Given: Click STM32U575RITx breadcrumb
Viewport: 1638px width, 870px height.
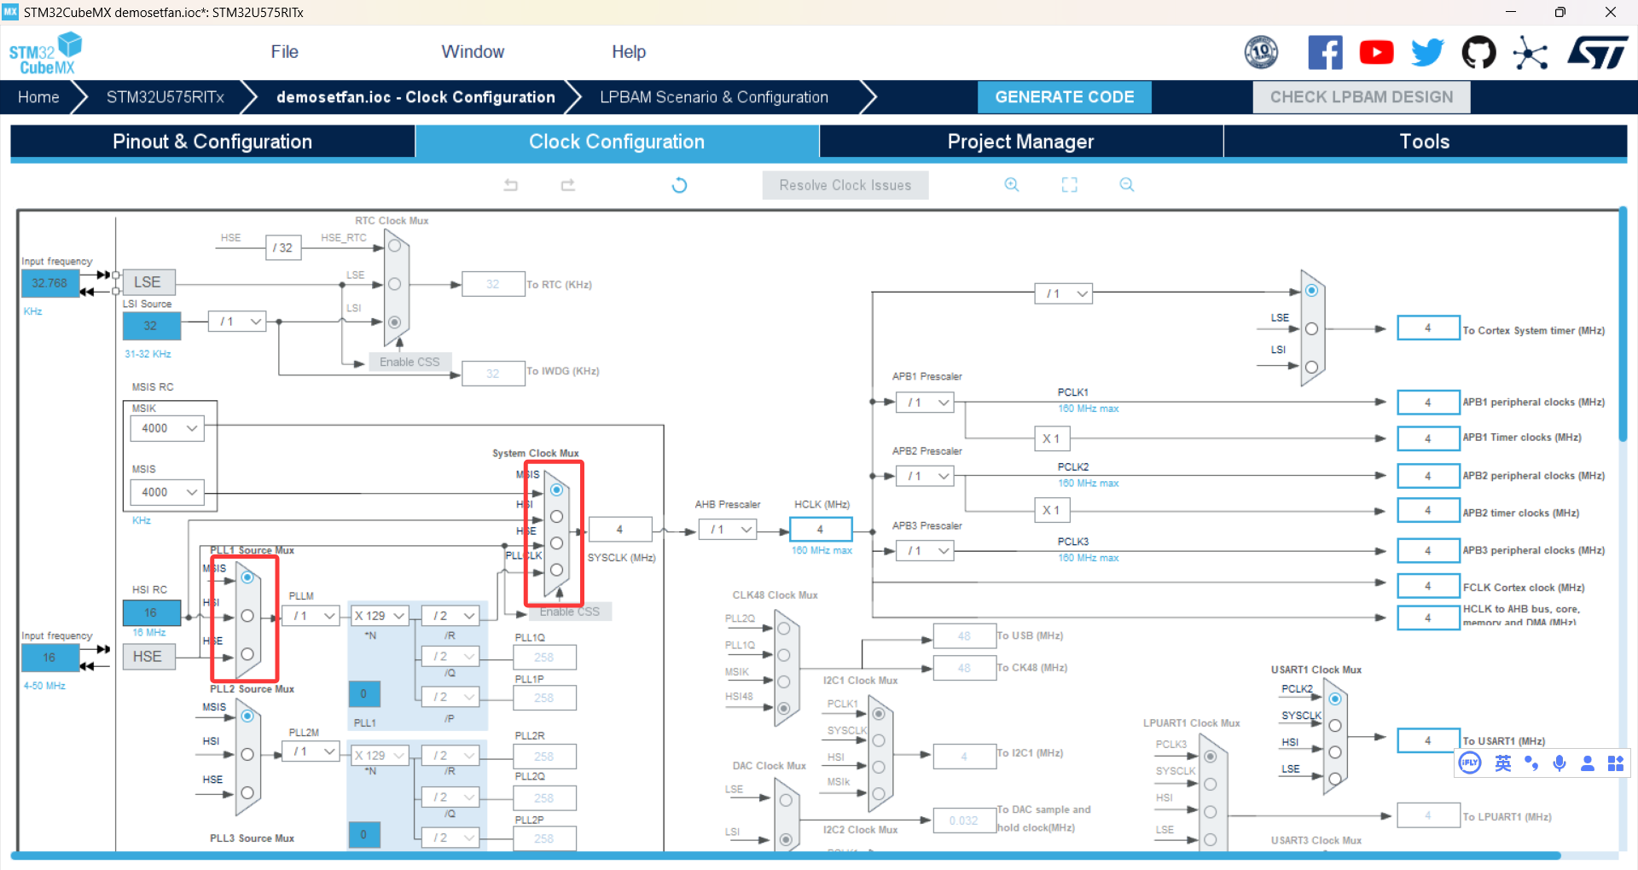Looking at the screenshot, I should [x=166, y=97].
